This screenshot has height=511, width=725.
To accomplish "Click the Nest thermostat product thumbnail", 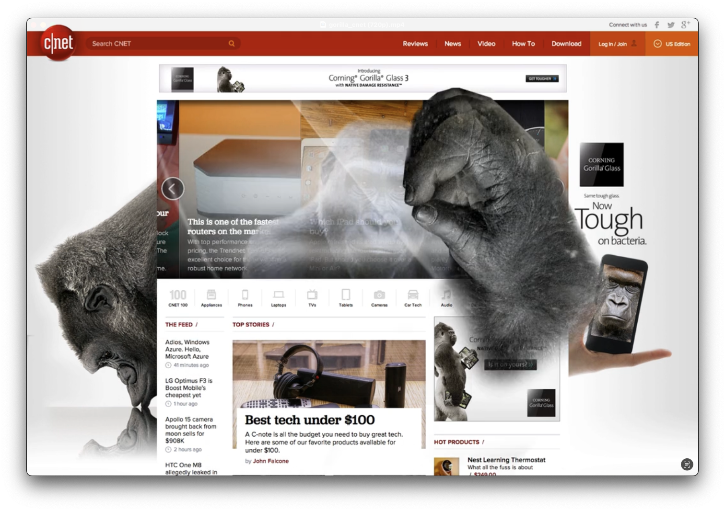I will pos(446,467).
